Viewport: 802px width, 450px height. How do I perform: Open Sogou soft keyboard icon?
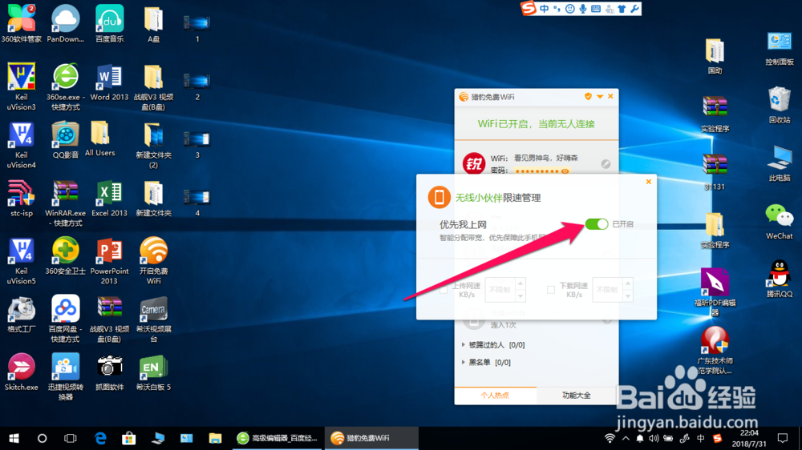[596, 9]
